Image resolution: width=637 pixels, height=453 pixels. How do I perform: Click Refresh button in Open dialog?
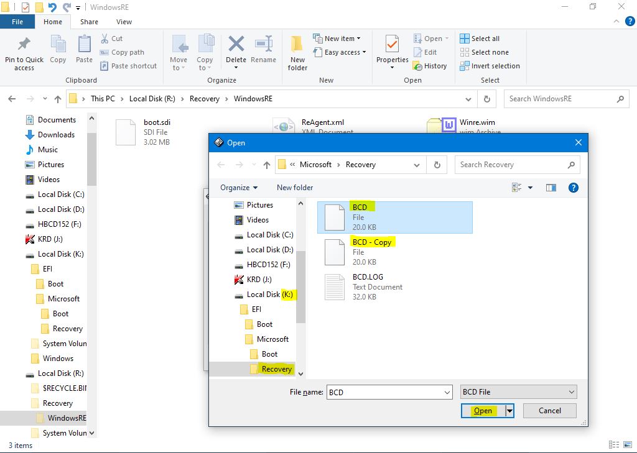point(437,165)
